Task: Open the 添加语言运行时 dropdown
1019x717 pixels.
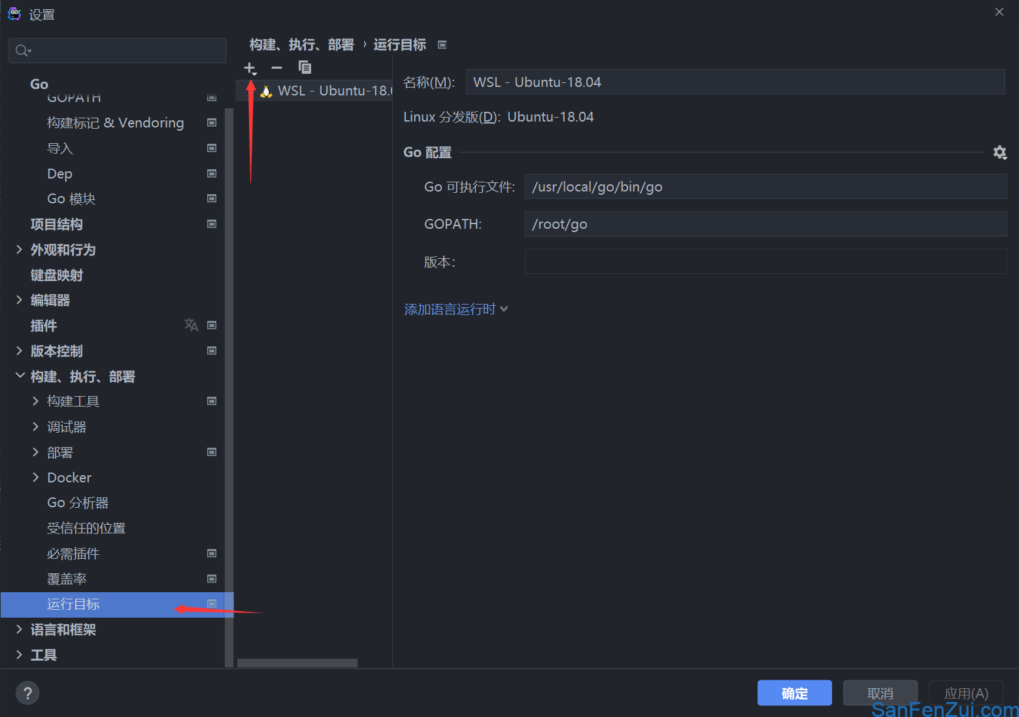Action: 456,309
